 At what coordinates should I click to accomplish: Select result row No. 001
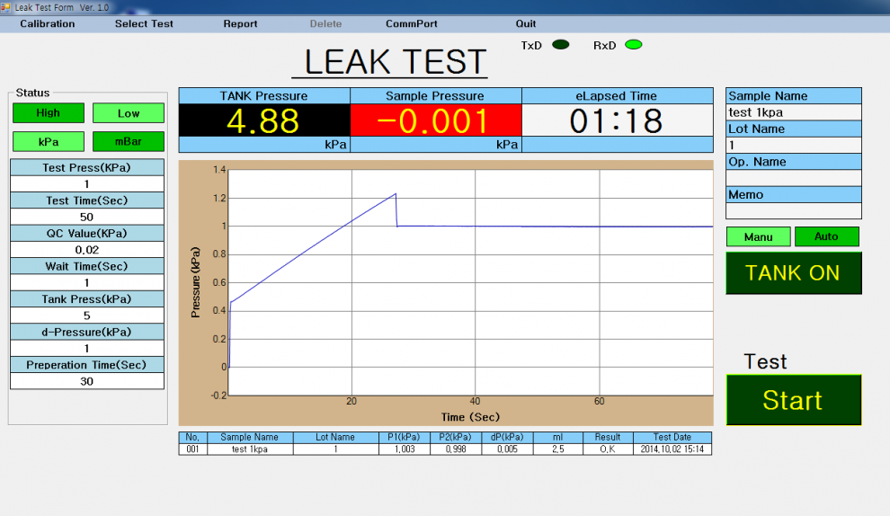tap(193, 449)
